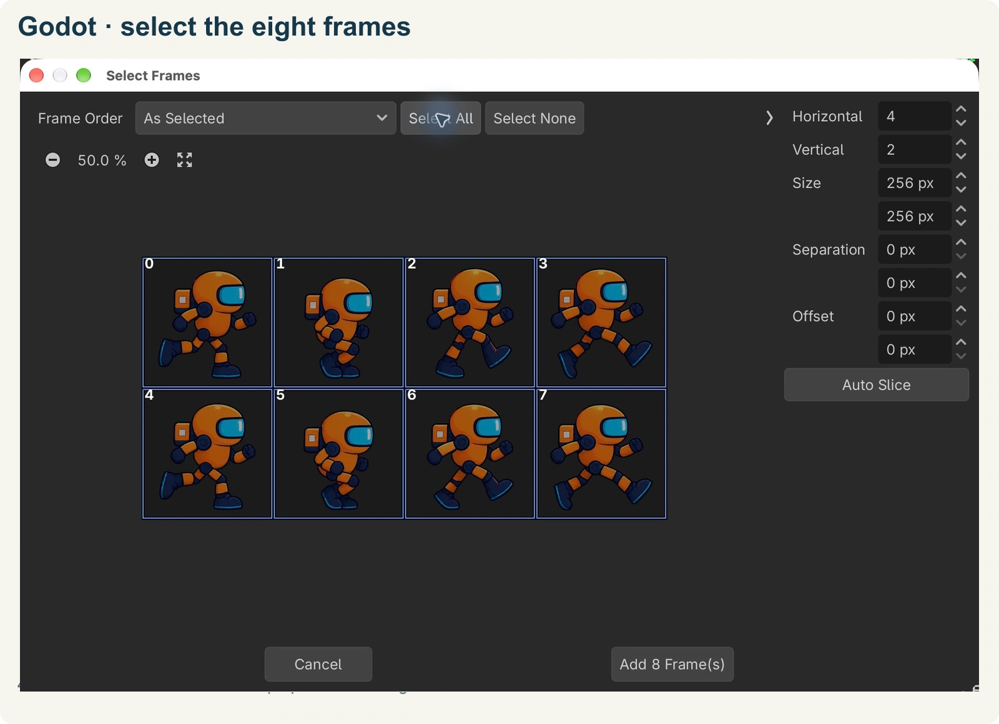Collapse the slicing settings panel chevron

[769, 117]
